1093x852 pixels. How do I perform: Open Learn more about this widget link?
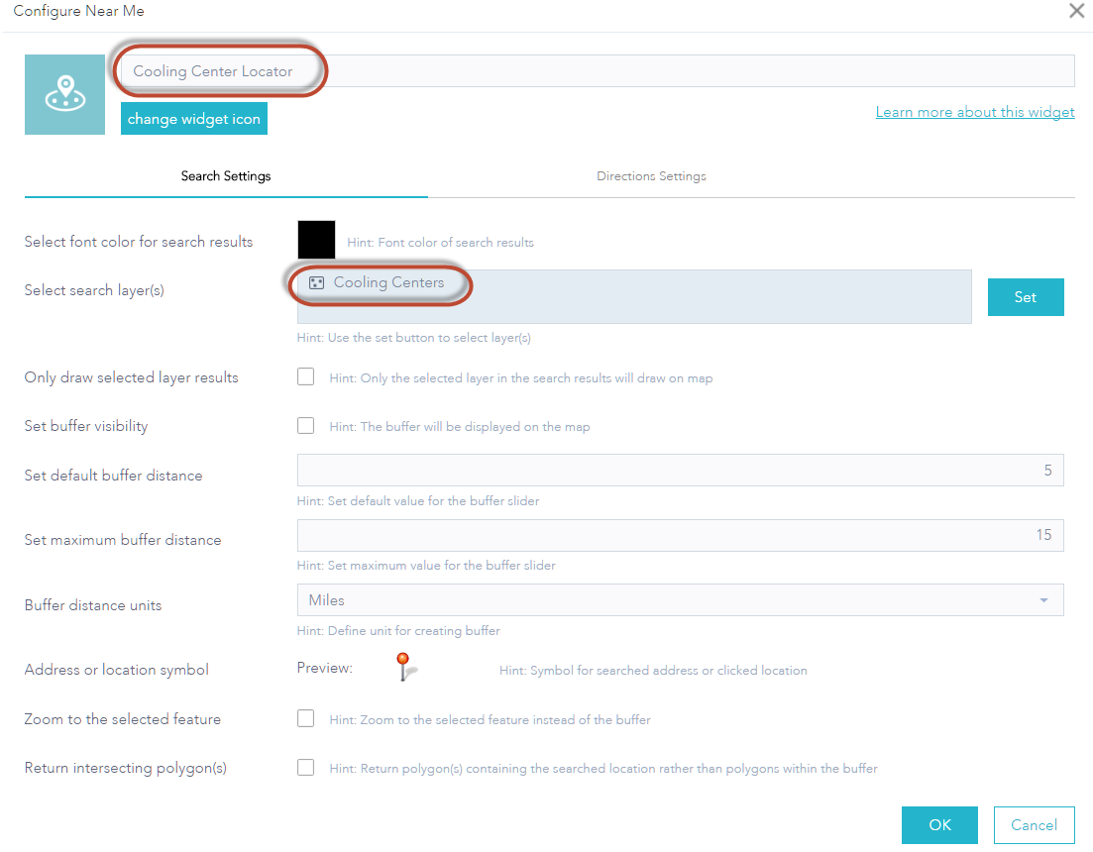pos(974,112)
